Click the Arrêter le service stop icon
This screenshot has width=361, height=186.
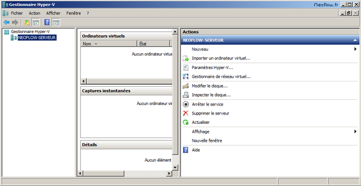pyautogui.click(x=186, y=105)
